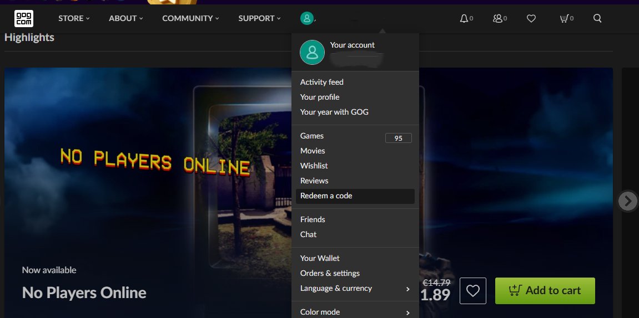This screenshot has width=639, height=318.
Task: Open Your Wallet
Action: point(320,258)
